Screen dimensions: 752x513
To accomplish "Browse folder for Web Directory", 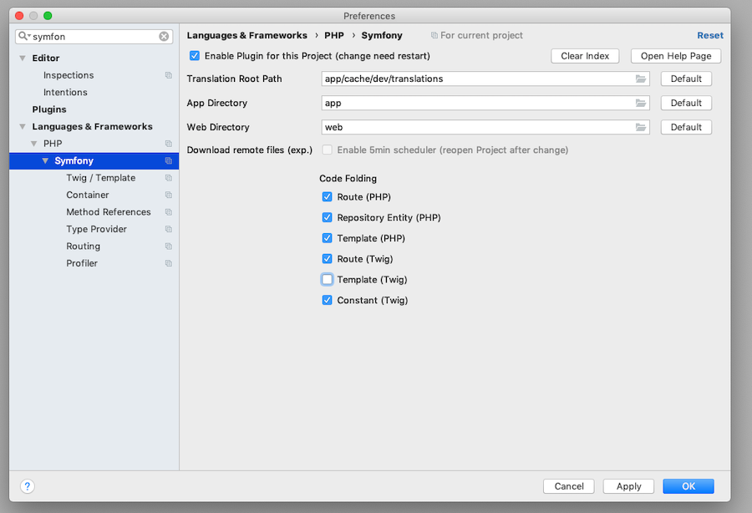I will (641, 127).
